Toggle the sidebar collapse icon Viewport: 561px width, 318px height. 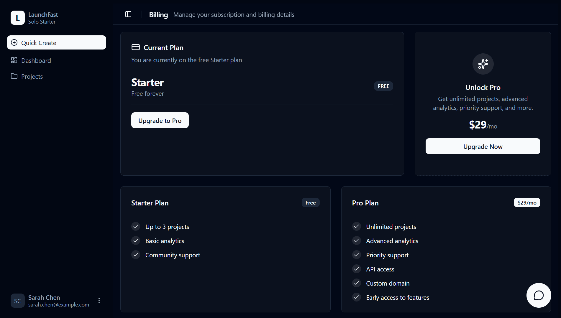click(128, 14)
